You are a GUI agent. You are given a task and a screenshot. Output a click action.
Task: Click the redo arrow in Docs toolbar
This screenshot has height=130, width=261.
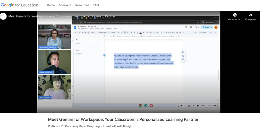click(82, 32)
